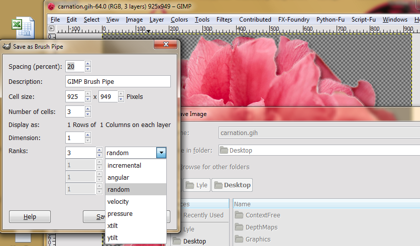This screenshot has height=246, width=420.
Task: Click the Lyle path button
Action: [x=197, y=185]
